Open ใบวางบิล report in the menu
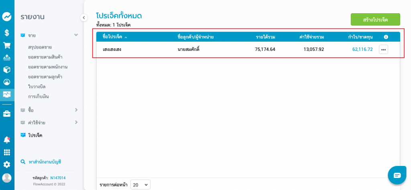 point(37,87)
